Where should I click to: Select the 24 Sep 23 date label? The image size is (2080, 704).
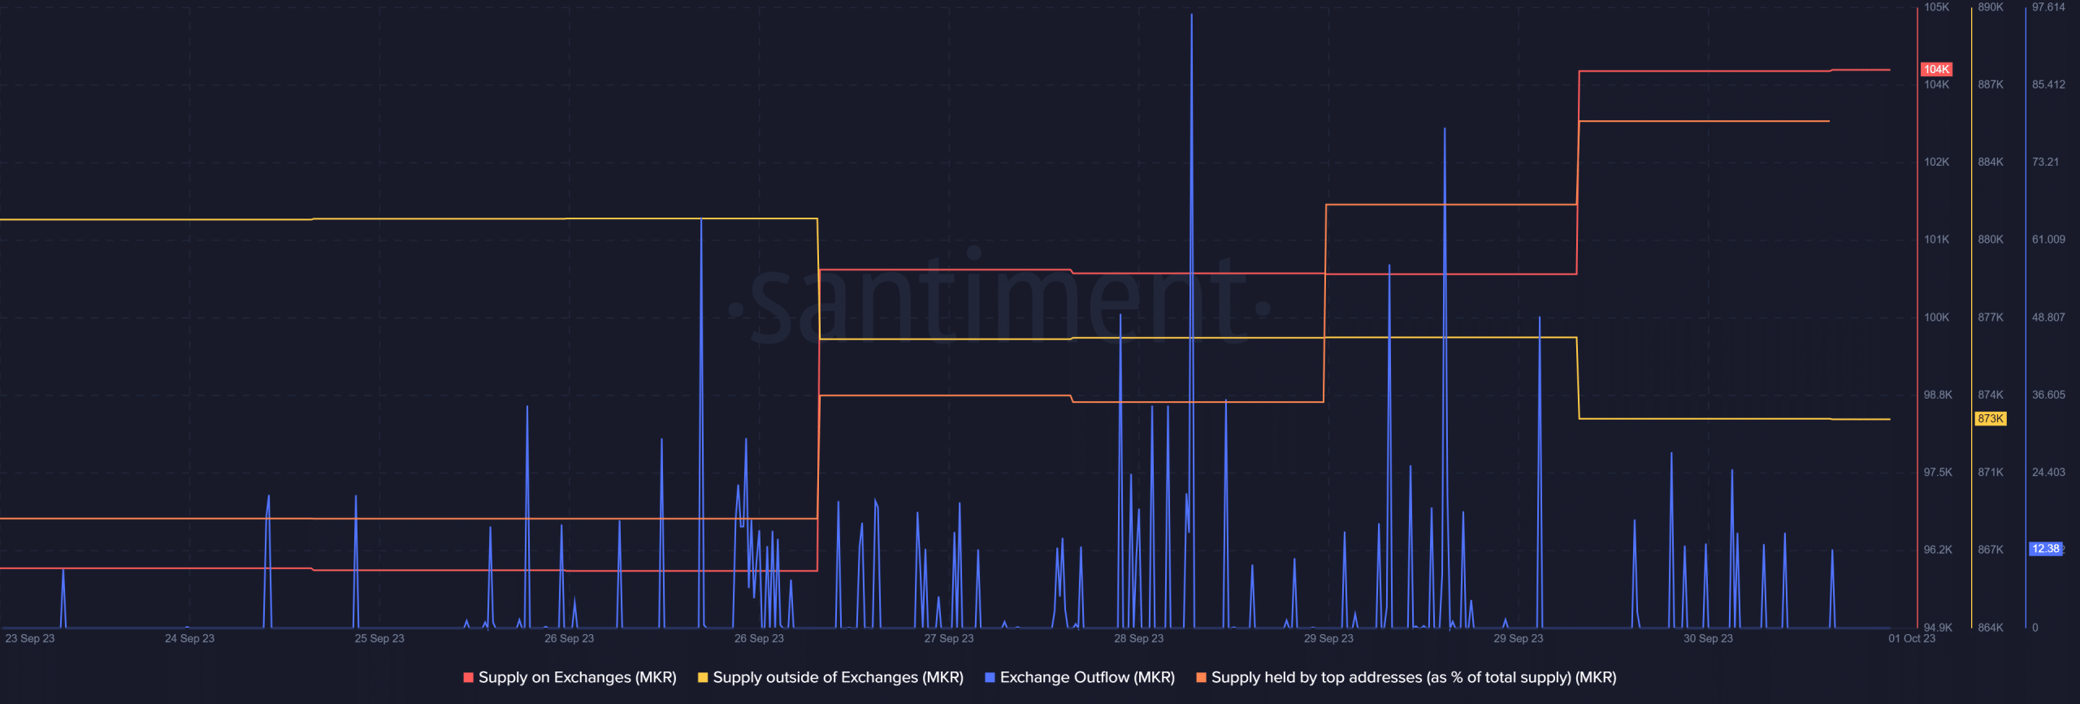pyautogui.click(x=189, y=638)
